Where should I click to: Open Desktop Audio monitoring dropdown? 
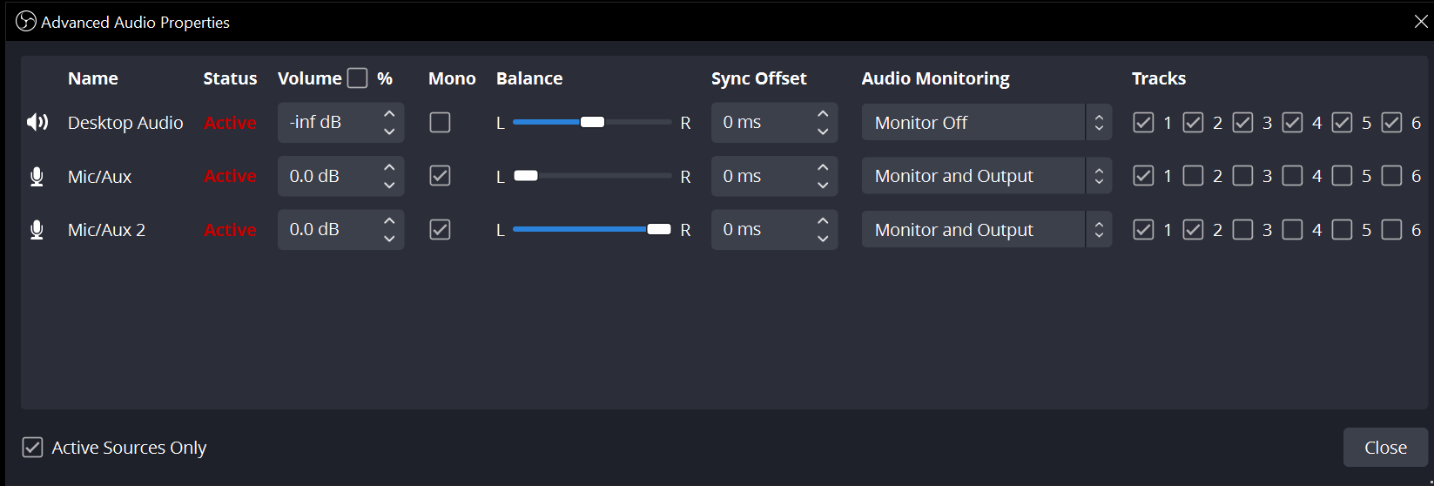tap(986, 123)
